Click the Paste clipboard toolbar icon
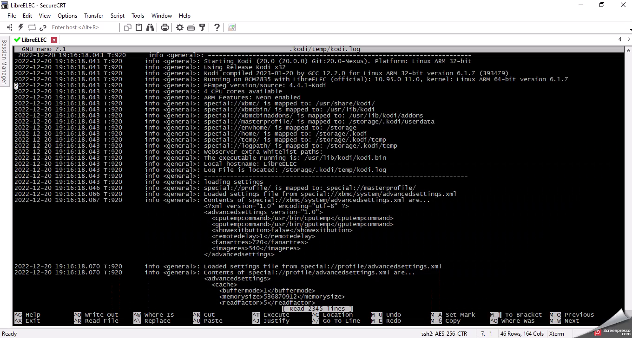 [139, 27]
